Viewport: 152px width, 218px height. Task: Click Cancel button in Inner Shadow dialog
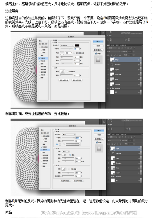98,46
